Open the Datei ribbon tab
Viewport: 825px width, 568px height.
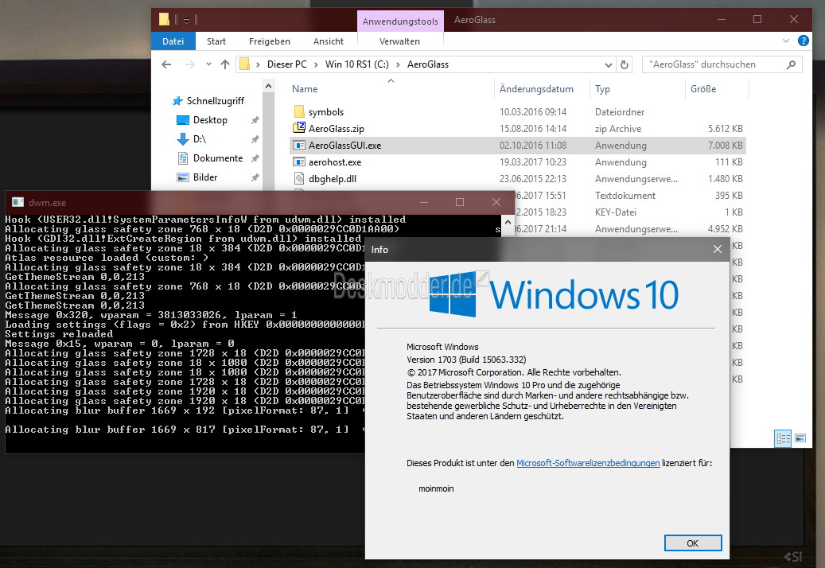pyautogui.click(x=173, y=41)
